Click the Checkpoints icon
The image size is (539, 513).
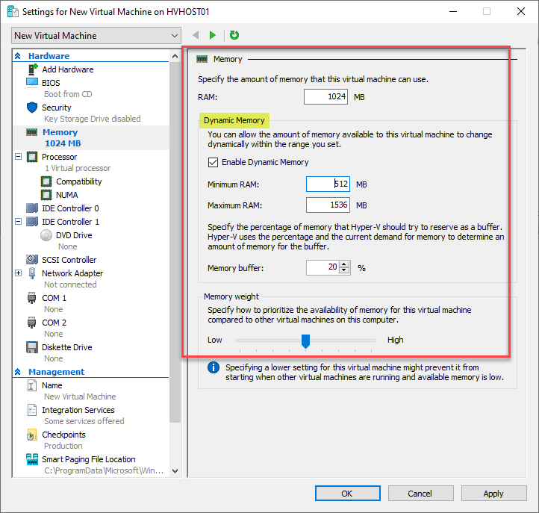(31, 435)
